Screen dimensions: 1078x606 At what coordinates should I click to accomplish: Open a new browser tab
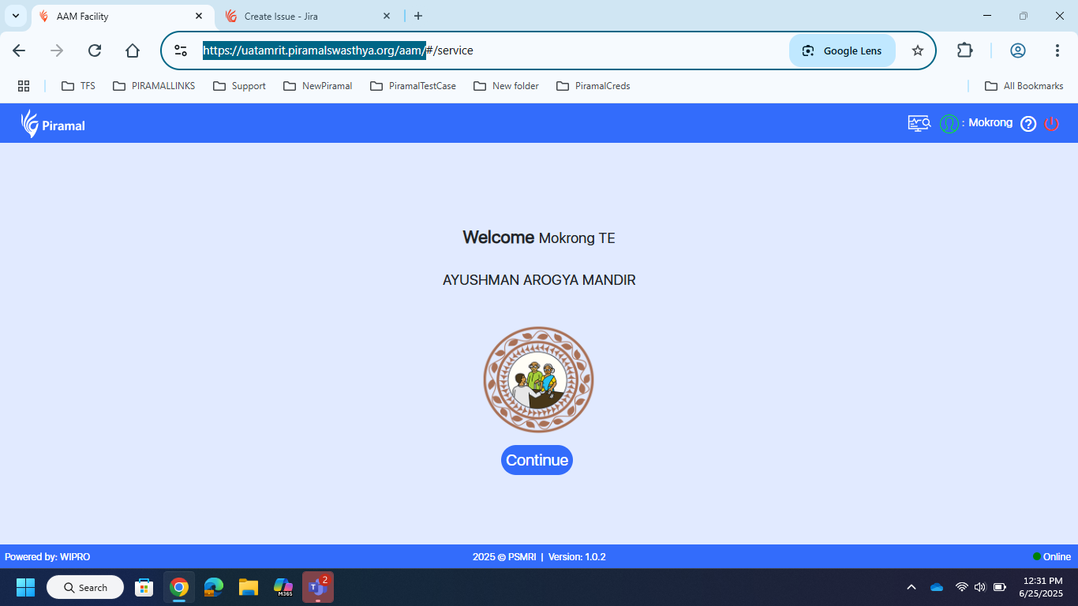418,16
